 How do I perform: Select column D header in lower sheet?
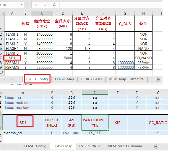tap(95, 93)
